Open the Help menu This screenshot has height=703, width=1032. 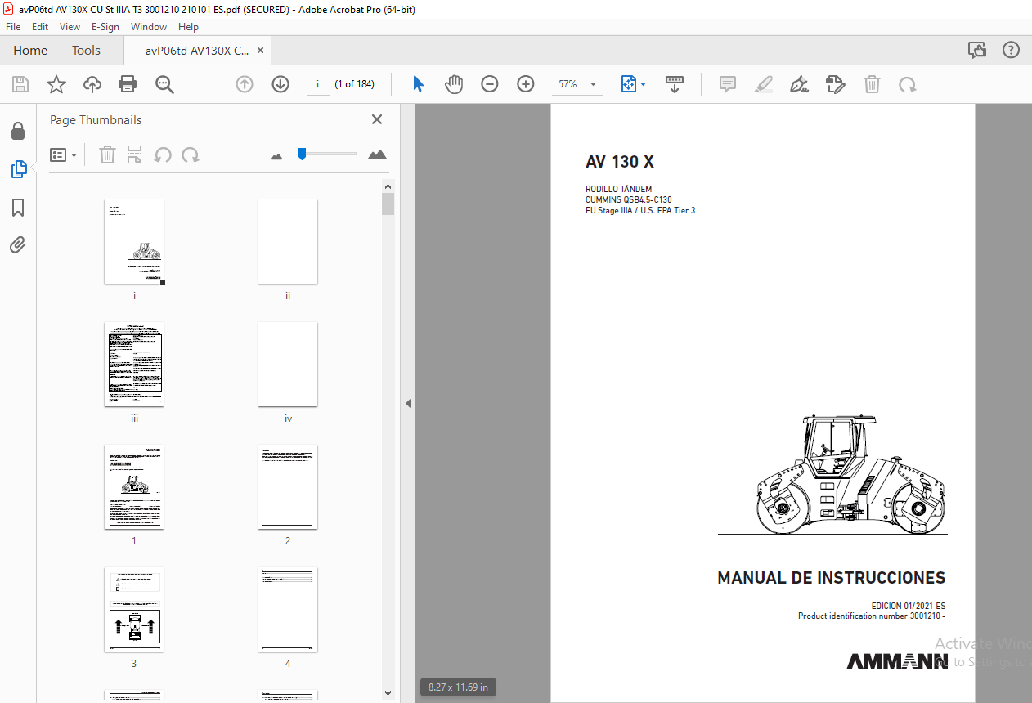(x=188, y=27)
